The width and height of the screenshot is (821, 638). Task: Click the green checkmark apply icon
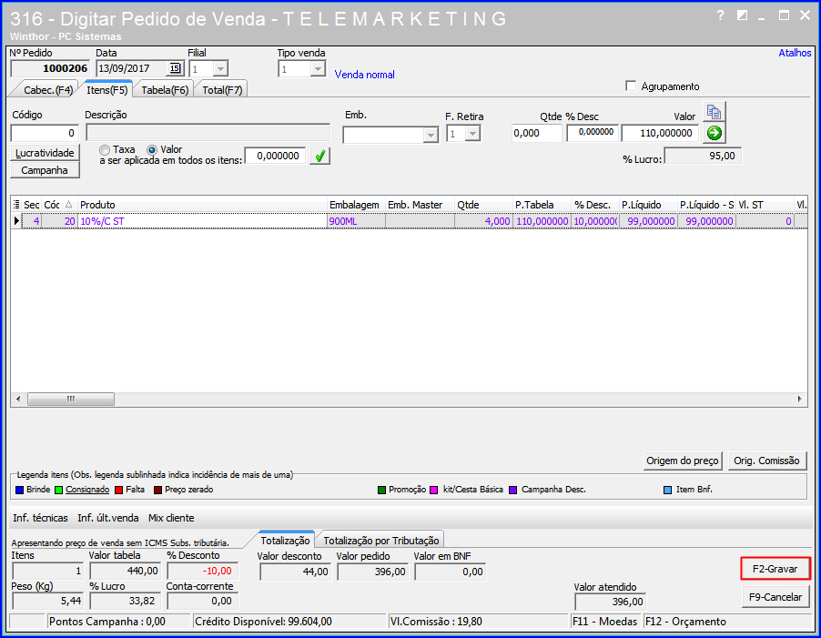(x=319, y=156)
